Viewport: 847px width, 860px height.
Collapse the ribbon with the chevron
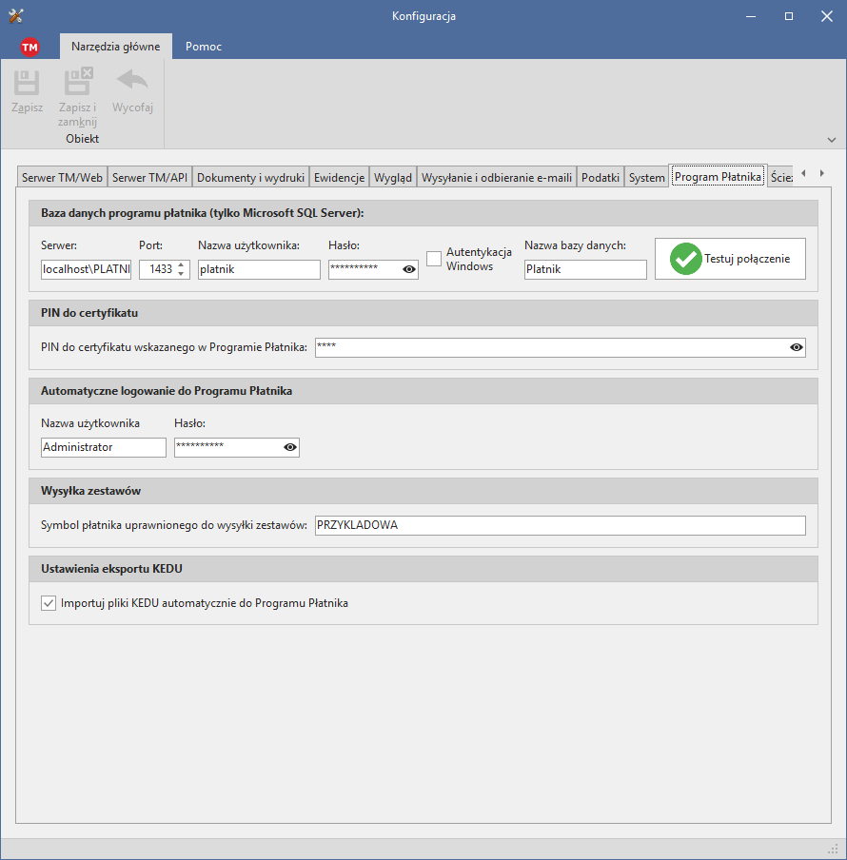pos(832,140)
